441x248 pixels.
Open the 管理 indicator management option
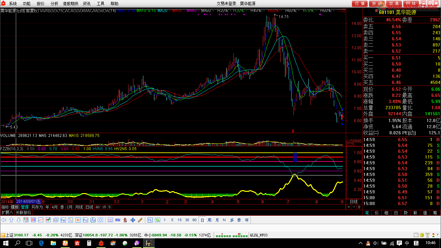pyautogui.click(x=25, y=207)
